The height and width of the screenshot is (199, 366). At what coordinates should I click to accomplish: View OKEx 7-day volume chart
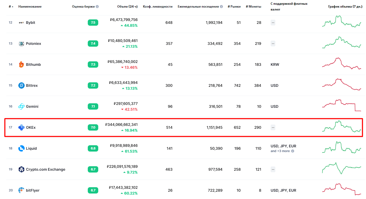[x=342, y=126]
